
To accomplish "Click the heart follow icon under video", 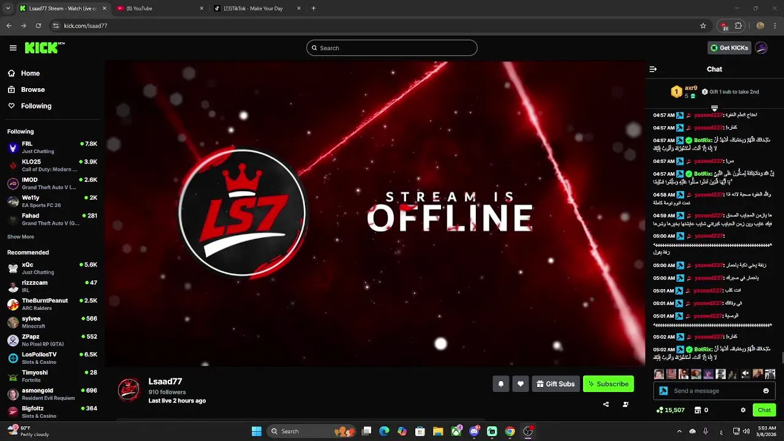I will [520, 384].
